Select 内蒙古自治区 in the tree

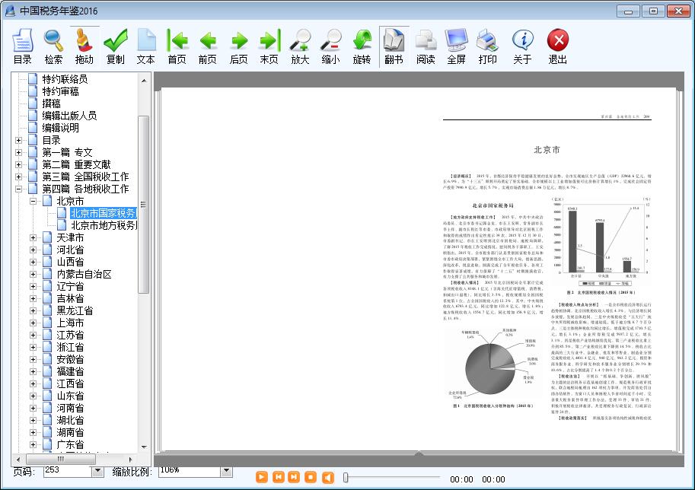[x=84, y=274]
